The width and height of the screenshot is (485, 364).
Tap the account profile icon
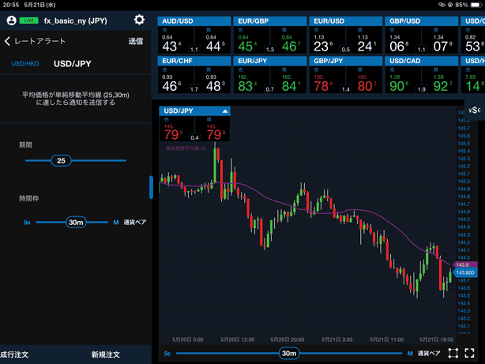pos(11,21)
